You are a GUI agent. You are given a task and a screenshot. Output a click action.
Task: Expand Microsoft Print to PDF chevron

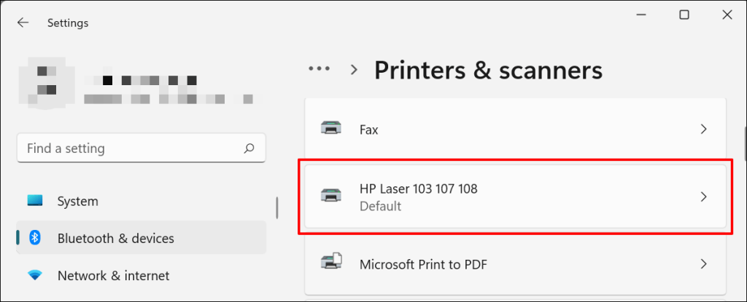(703, 263)
